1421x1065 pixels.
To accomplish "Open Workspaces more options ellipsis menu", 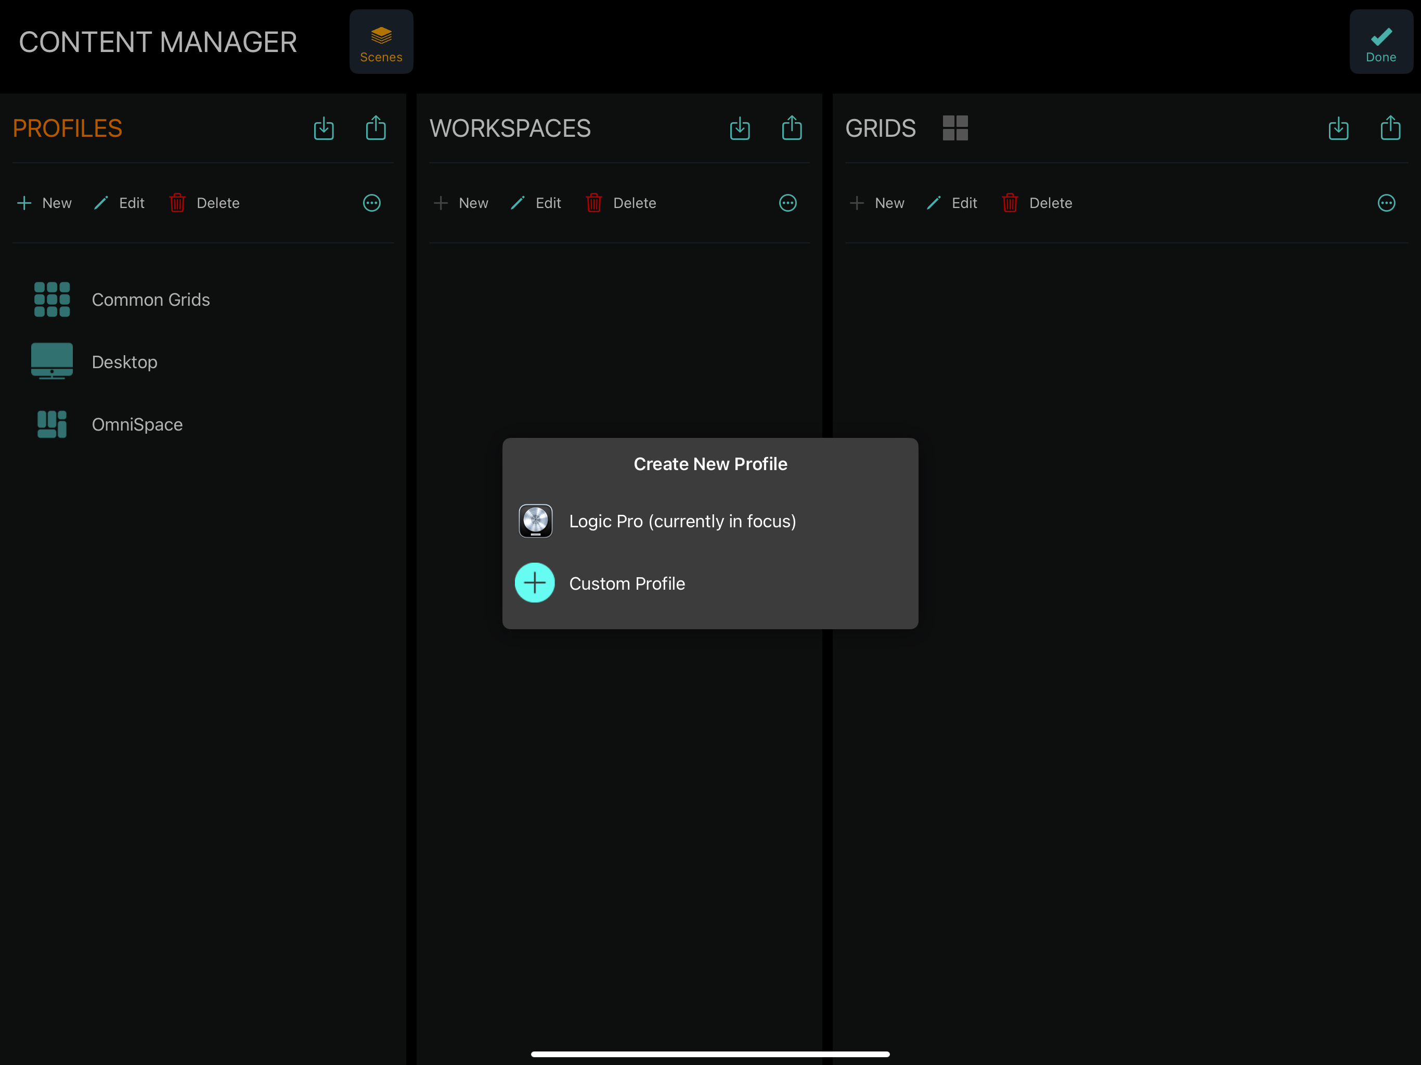I will [787, 203].
